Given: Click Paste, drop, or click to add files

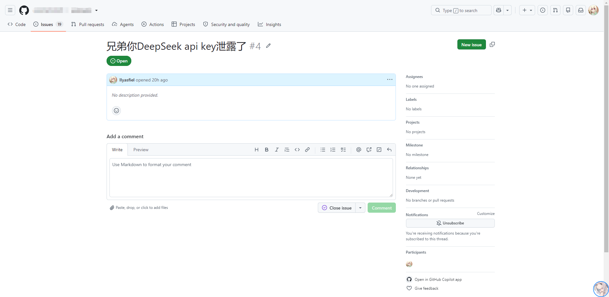Looking at the screenshot, I should 139,208.
